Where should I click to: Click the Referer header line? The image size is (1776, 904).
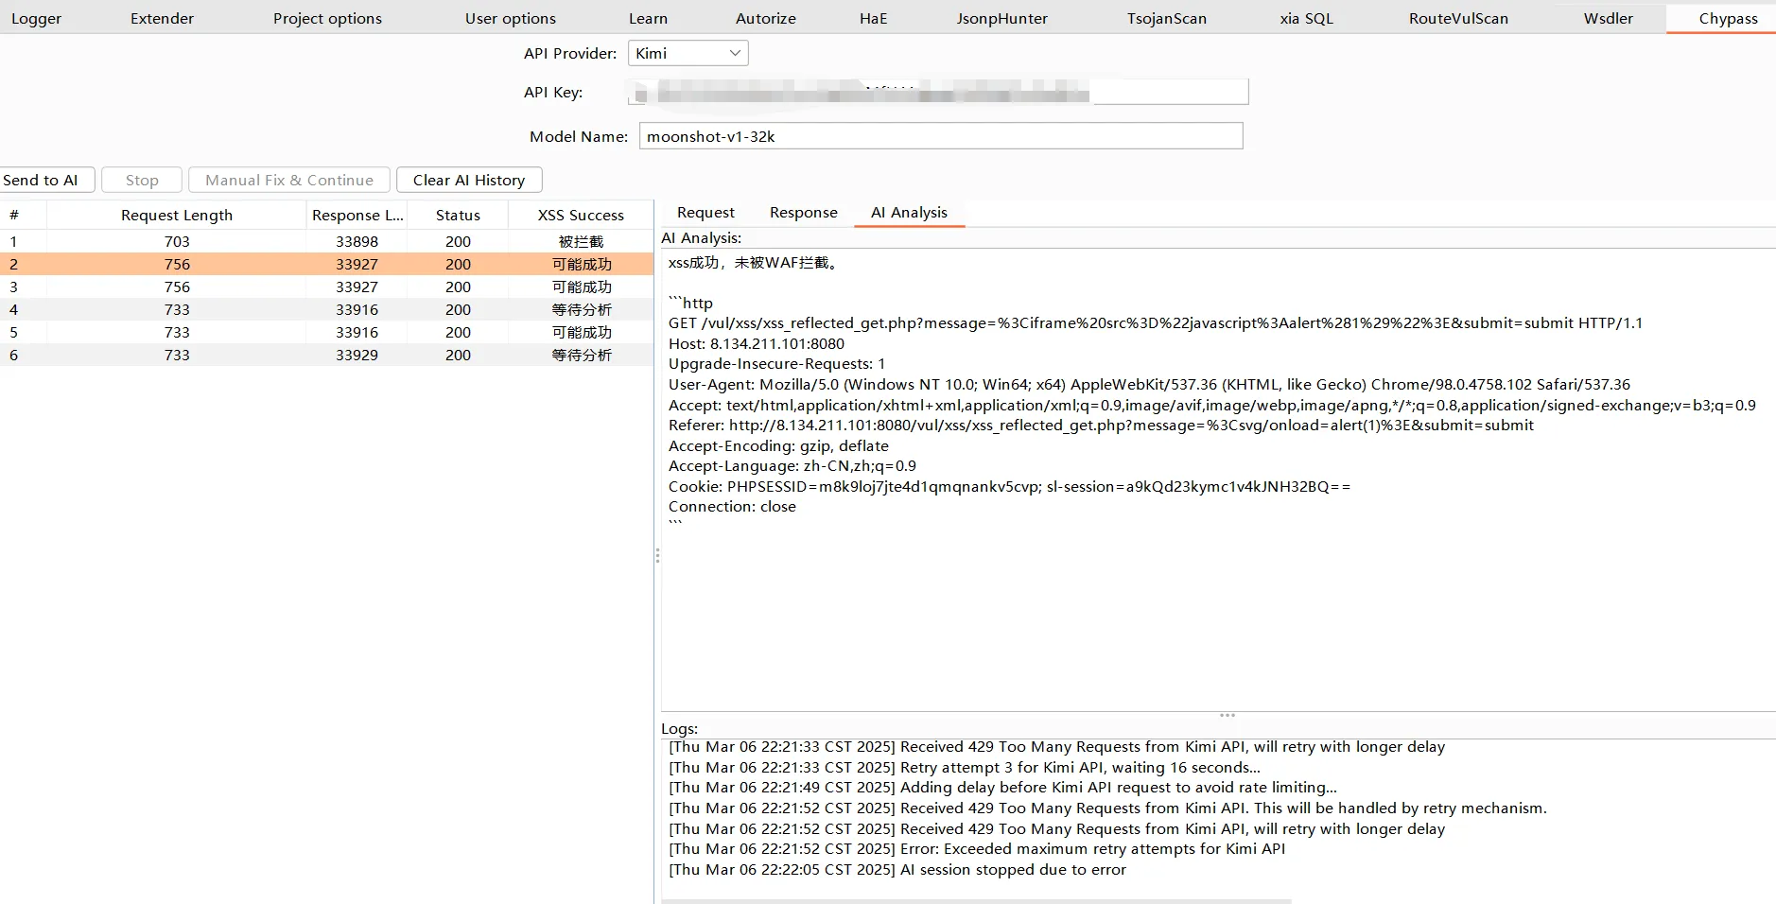pyautogui.click(x=1101, y=426)
